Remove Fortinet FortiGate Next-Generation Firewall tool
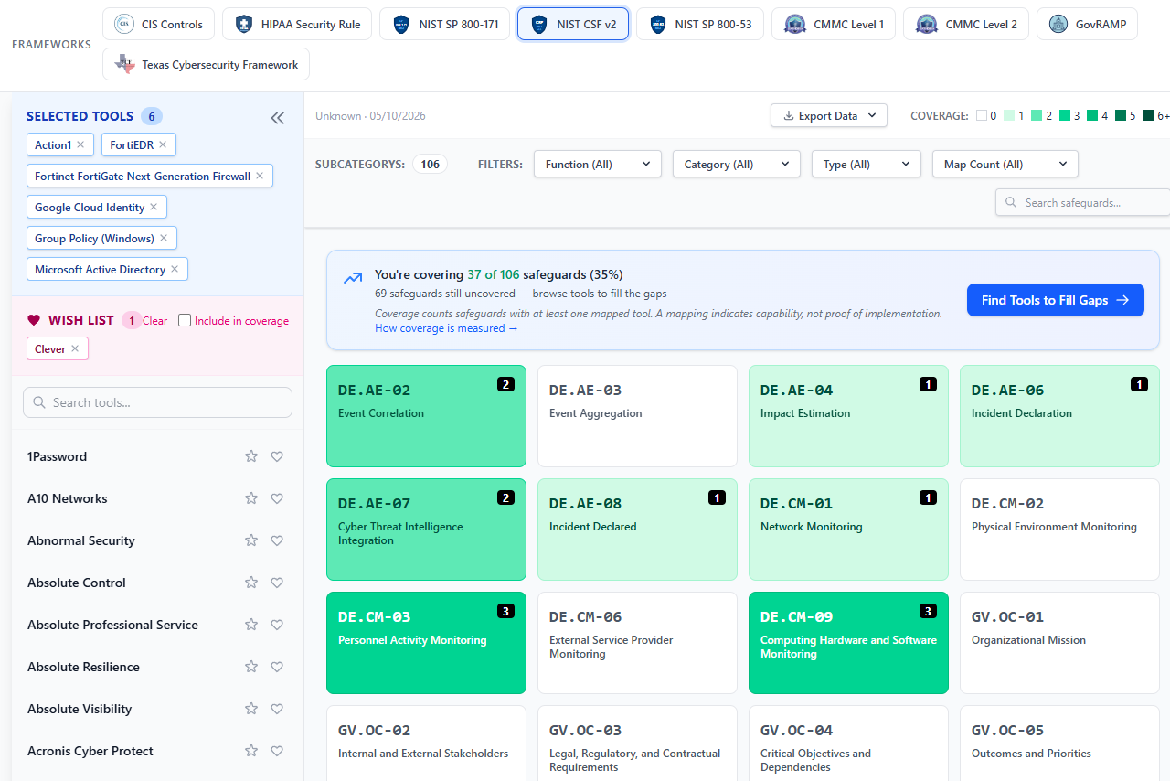This screenshot has height=781, width=1170. (260, 176)
